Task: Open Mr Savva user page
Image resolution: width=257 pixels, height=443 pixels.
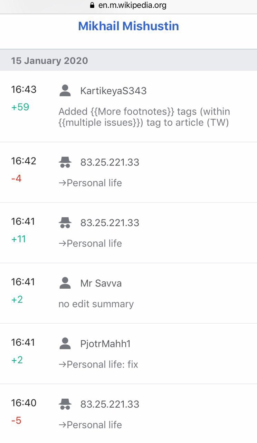Action: click(x=101, y=283)
